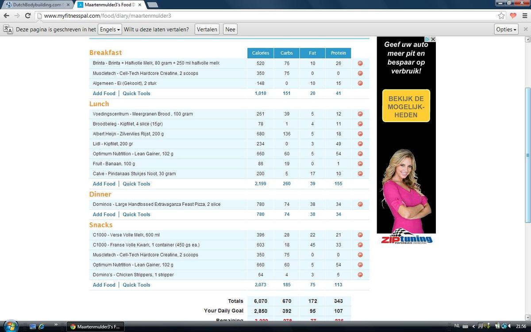This screenshot has width=531, height=332.
Task: Click the Vertalen translate button
Action: click(207, 30)
